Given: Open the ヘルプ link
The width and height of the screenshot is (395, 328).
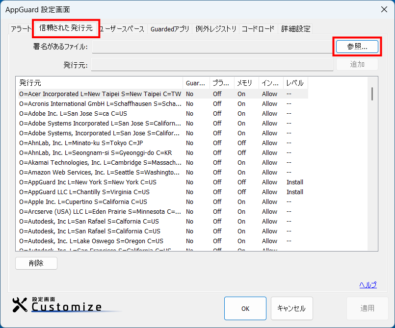Looking at the screenshot, I should tap(368, 285).
